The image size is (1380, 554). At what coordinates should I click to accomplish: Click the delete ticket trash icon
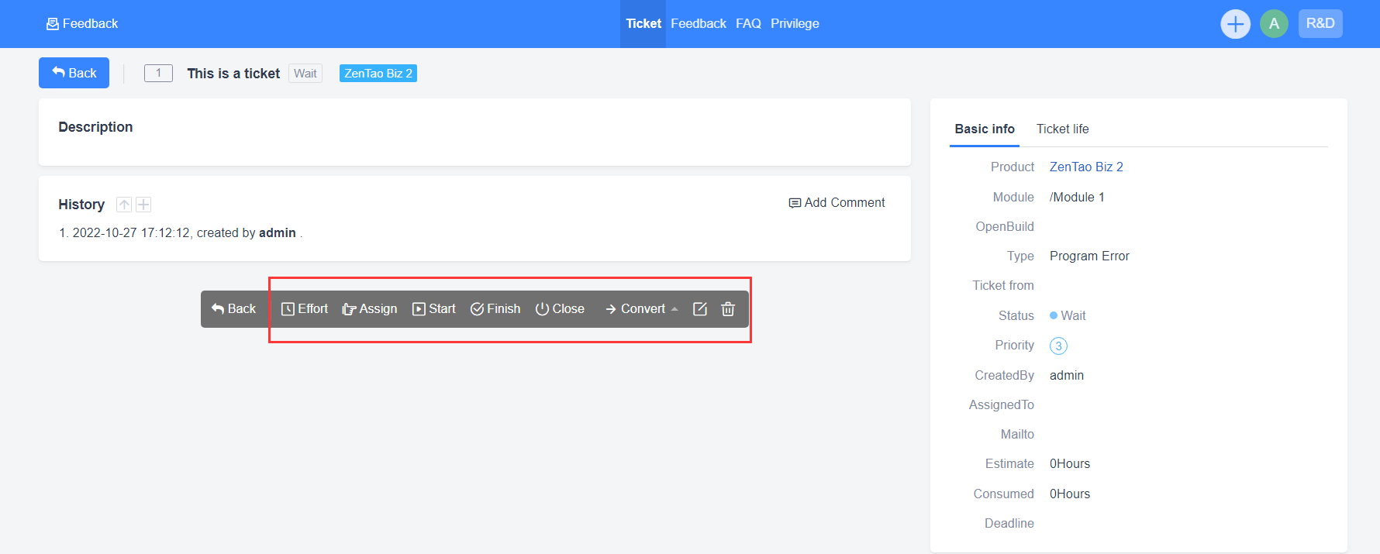727,309
